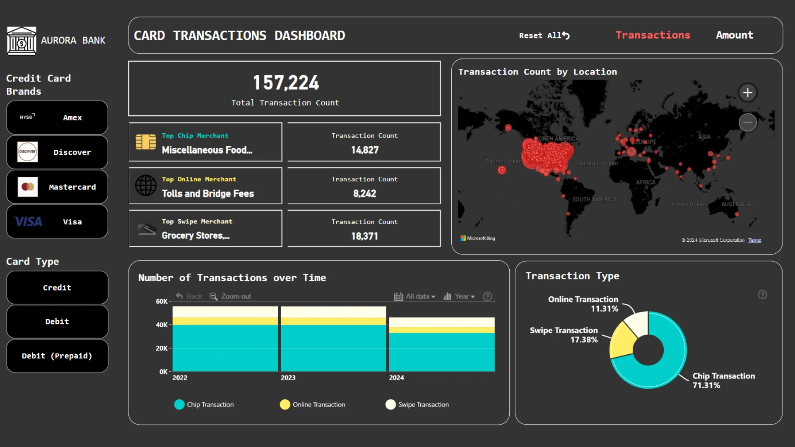
Task: Click the yellow Swipe Transaction donut slice
Action: coord(623,340)
